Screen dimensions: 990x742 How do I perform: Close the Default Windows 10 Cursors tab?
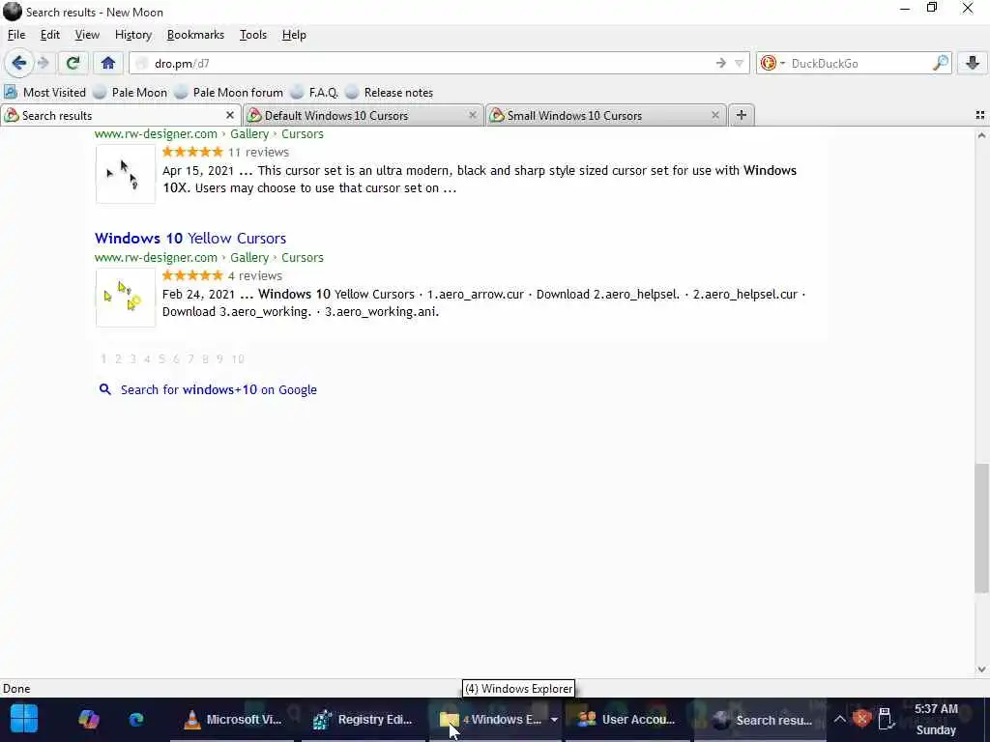(x=472, y=116)
